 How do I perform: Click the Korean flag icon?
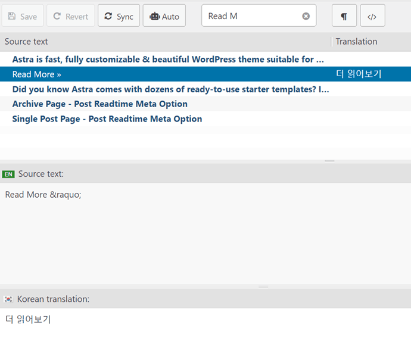(8, 299)
